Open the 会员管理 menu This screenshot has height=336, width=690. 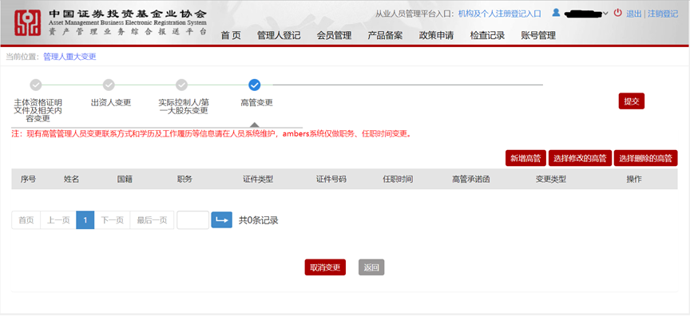click(x=334, y=36)
